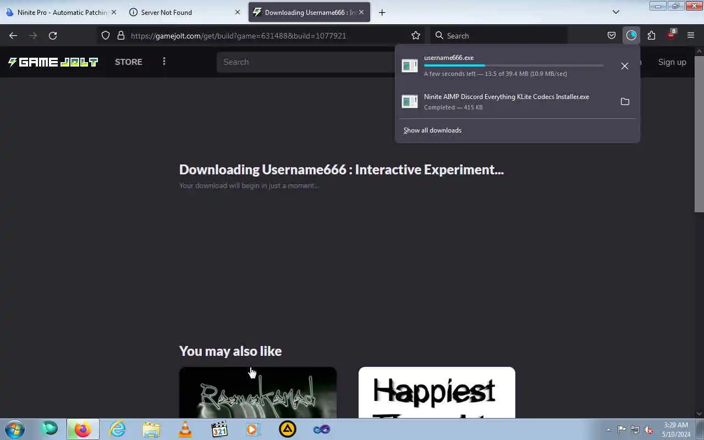Open the taskbar clock and date
Image resolution: width=704 pixels, height=440 pixels.
tap(676, 430)
